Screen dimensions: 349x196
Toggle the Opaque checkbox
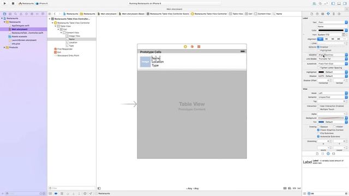coord(318,127)
